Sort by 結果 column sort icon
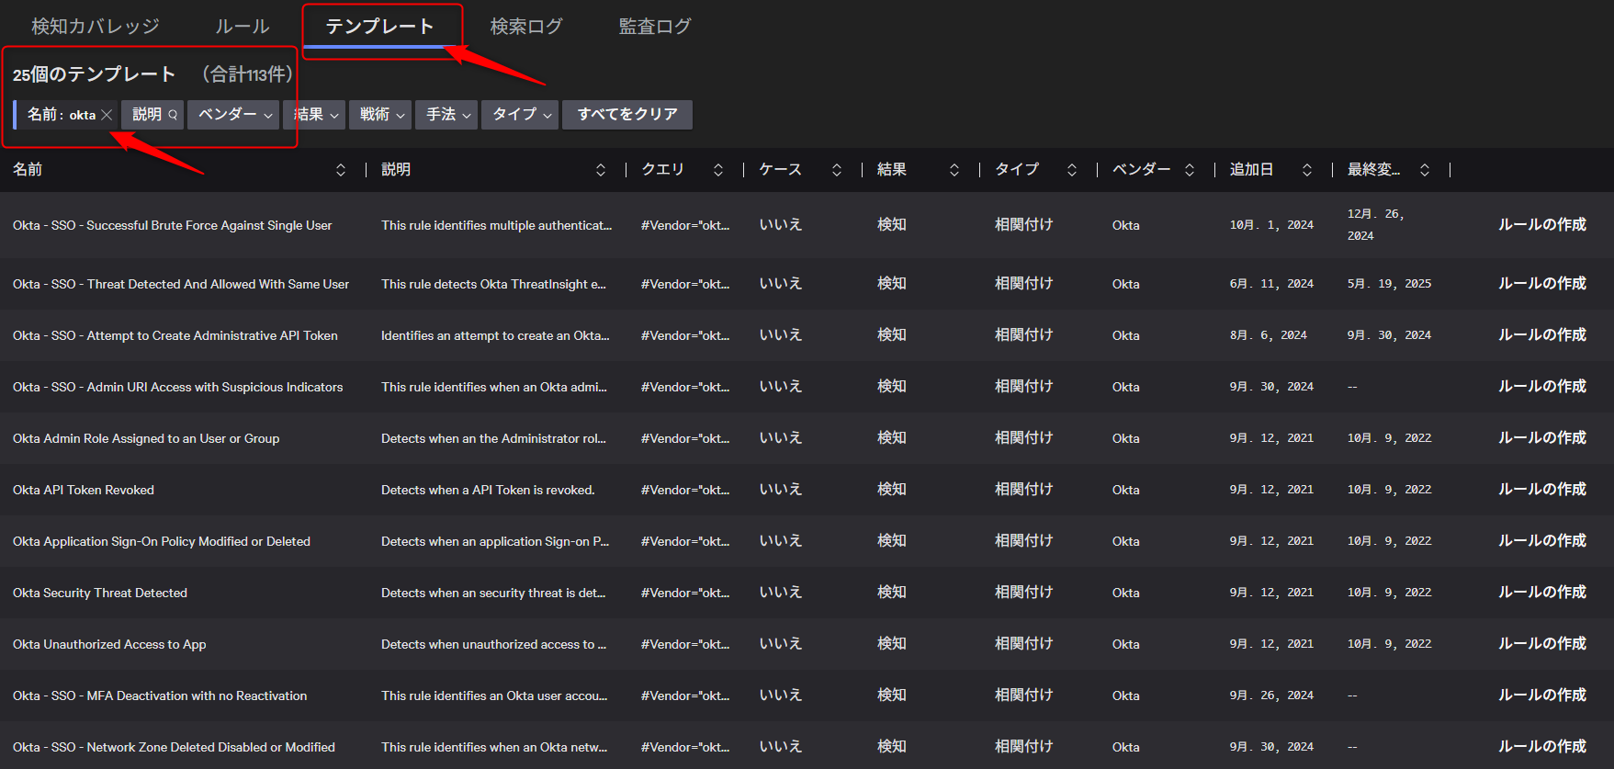The width and height of the screenshot is (1614, 769). coord(954,170)
